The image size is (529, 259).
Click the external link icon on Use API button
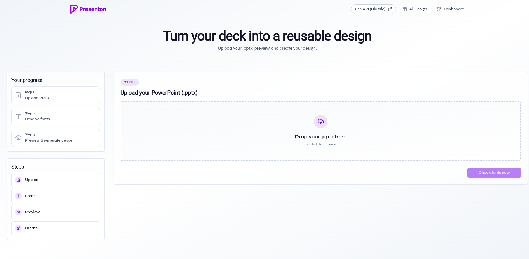(x=390, y=9)
